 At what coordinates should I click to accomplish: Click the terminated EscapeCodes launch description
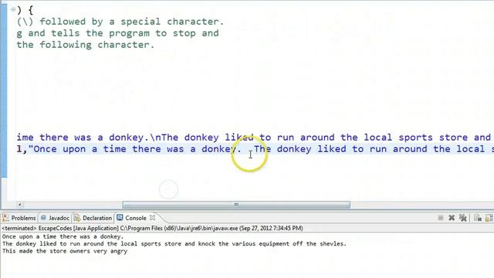(153, 228)
